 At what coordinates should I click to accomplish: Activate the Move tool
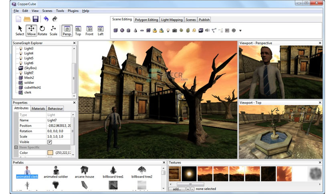[x=31, y=30]
